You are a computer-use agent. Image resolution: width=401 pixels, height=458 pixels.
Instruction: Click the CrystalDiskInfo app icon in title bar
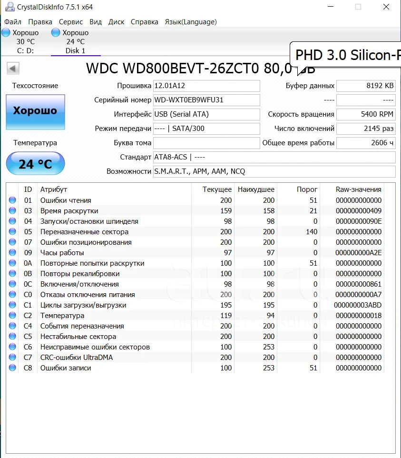click(10, 7)
